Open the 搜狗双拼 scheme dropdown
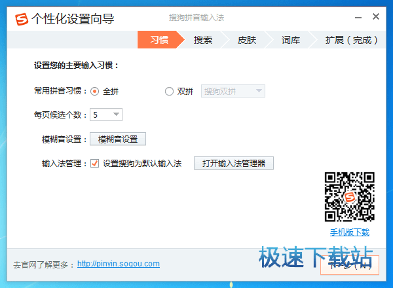The height and width of the screenshot is (288, 393). [233, 91]
